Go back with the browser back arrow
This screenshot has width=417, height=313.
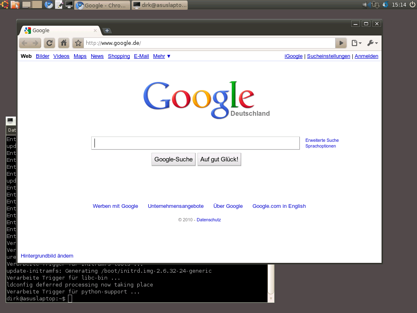[x=25, y=43]
